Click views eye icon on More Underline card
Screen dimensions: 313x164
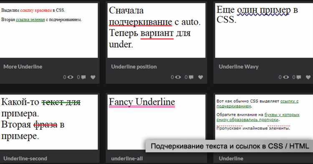click(x=70, y=77)
